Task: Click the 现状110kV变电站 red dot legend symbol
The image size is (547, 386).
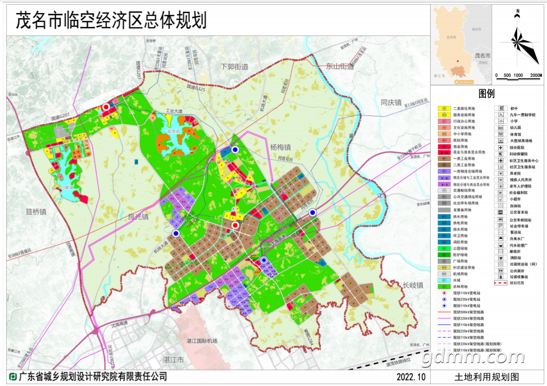Action: 444,293
